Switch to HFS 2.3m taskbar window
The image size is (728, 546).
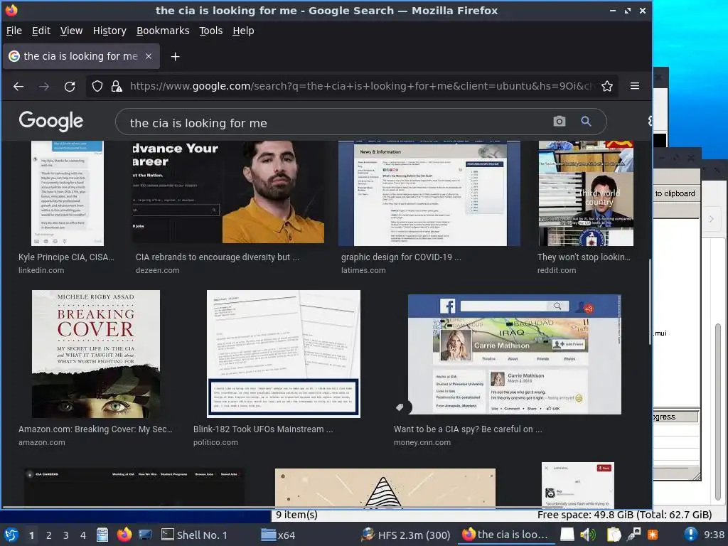[406, 535]
